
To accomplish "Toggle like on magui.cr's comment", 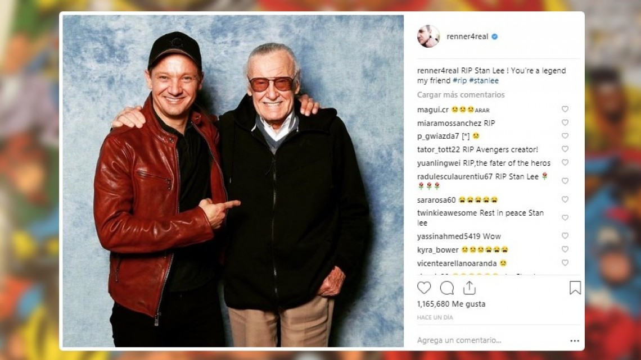I will point(564,109).
